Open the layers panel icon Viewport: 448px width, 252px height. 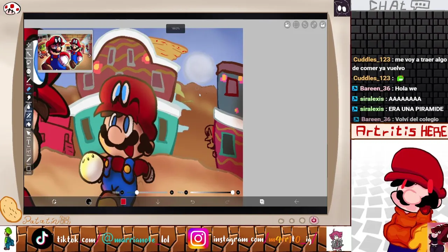(x=262, y=202)
